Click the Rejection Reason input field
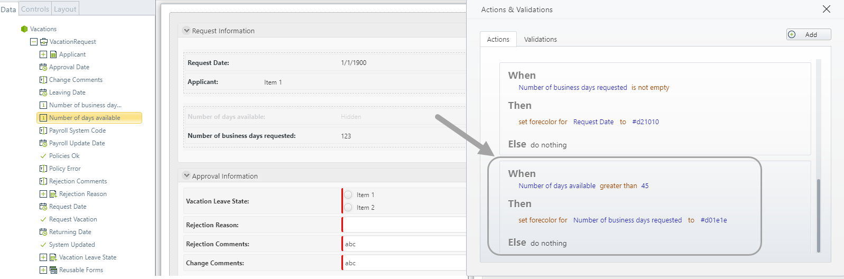 pyautogui.click(x=404, y=225)
